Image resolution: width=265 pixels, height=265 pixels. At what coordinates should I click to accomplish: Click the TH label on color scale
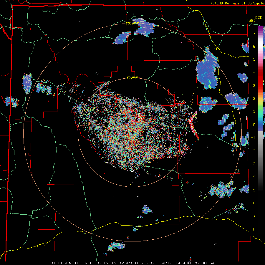pos(253,229)
